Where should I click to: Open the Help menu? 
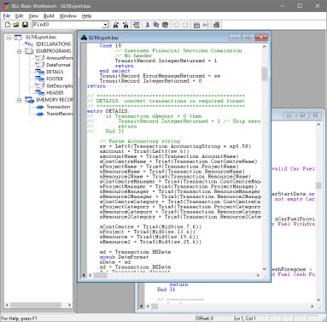point(86,16)
